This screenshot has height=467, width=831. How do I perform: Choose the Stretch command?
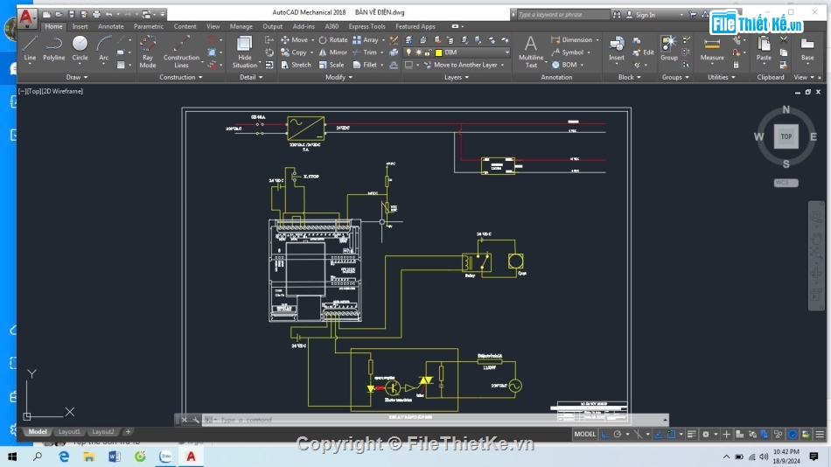(296, 65)
